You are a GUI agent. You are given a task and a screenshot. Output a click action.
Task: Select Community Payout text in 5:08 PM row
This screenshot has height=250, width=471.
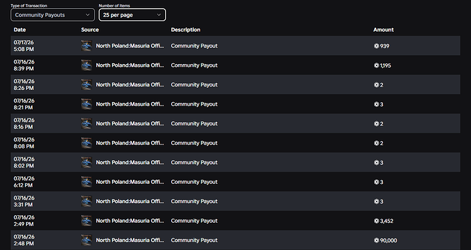194,46
